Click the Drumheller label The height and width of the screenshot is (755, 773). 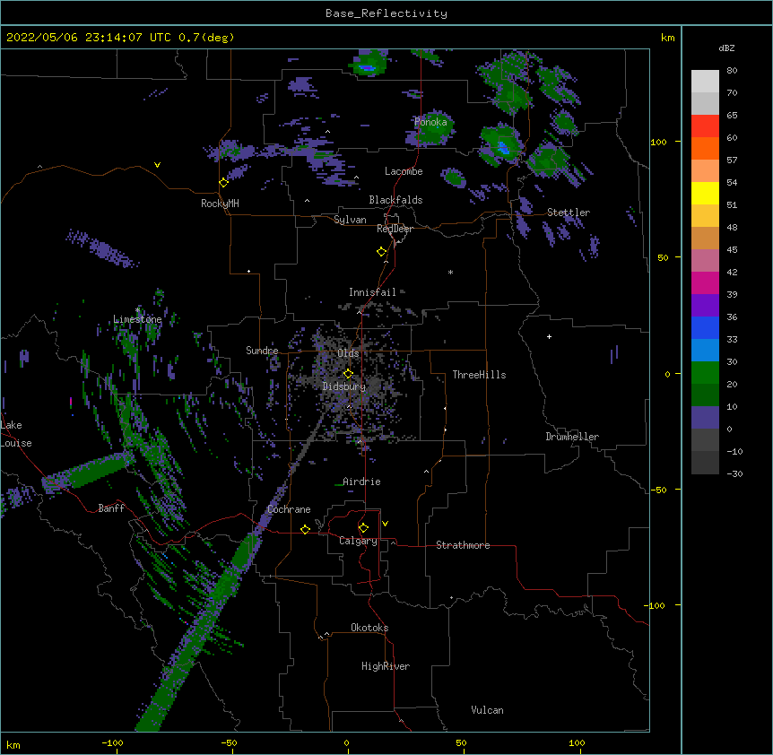[572, 437]
